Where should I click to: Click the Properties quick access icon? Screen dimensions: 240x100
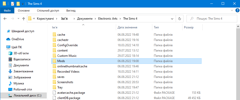[x=13, y=4]
